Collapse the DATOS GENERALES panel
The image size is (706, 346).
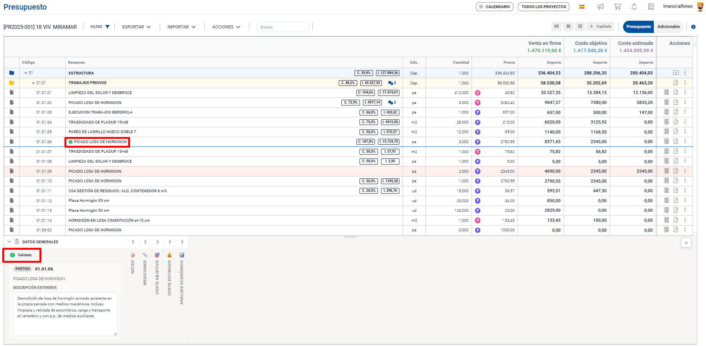[x=9, y=242]
